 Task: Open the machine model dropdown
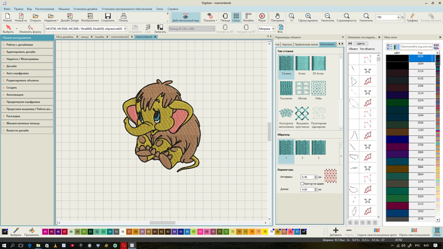coord(125,29)
